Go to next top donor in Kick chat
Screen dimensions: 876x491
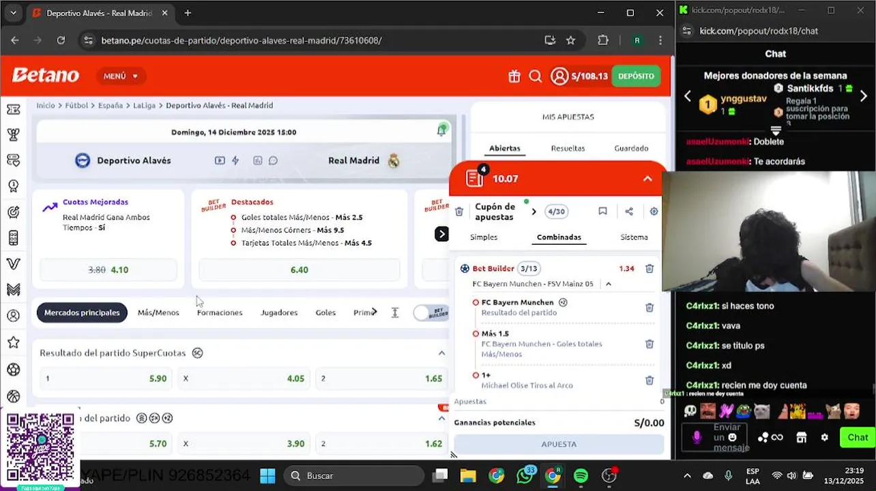[x=863, y=97]
